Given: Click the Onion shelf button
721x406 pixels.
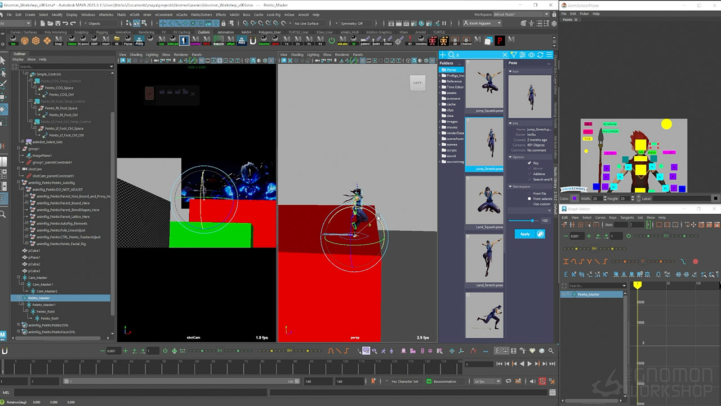Looking at the screenshot, I should point(72,41).
